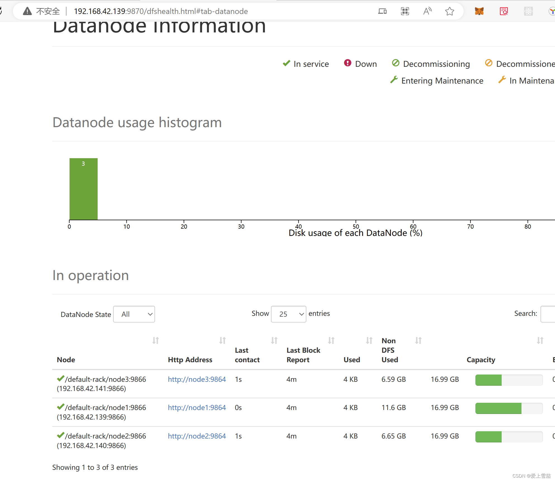
Task: Toggle sort on Used column
Action: pos(369,340)
